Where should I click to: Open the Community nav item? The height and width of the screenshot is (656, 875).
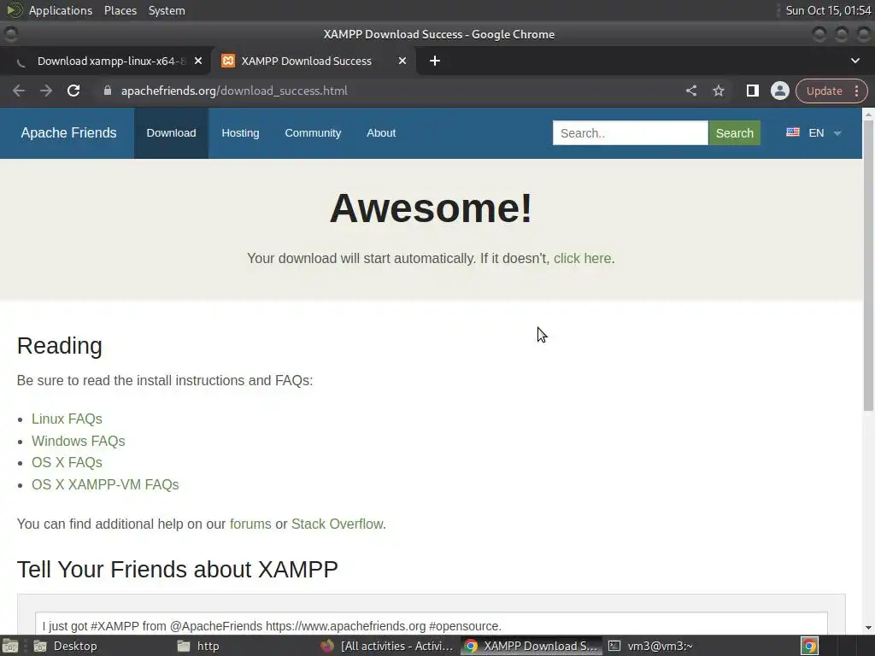(x=313, y=133)
